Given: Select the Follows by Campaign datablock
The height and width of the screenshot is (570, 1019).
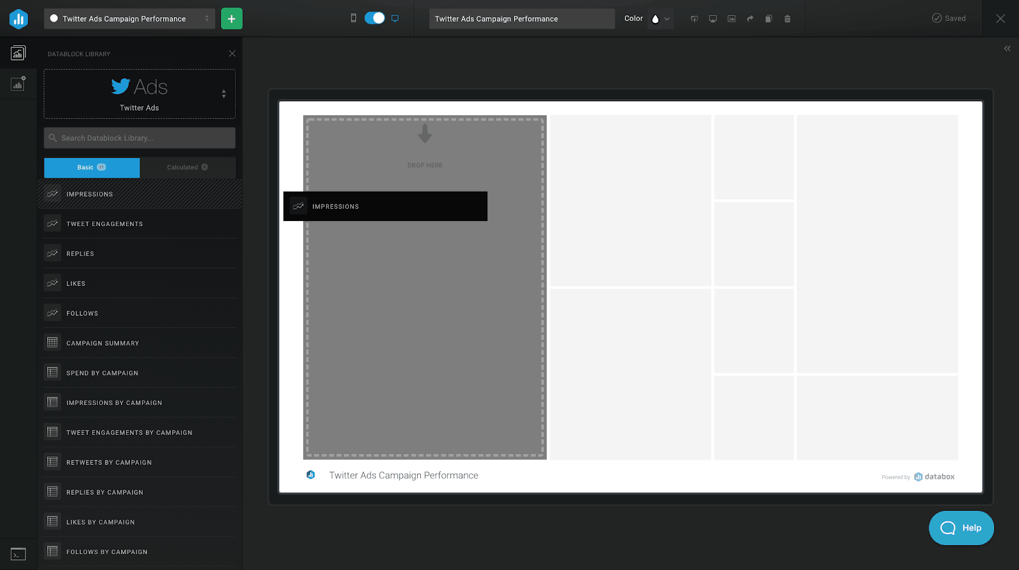Looking at the screenshot, I should coord(139,552).
